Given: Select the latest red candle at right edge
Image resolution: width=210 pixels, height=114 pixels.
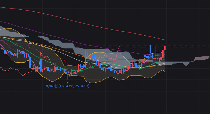Looking at the screenshot, I should pos(165,48).
